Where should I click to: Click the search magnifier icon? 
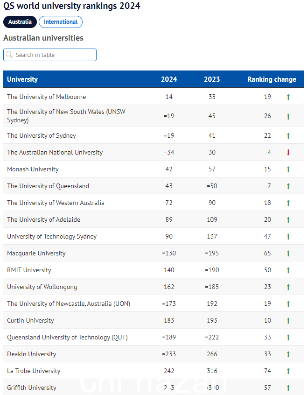(x=9, y=55)
